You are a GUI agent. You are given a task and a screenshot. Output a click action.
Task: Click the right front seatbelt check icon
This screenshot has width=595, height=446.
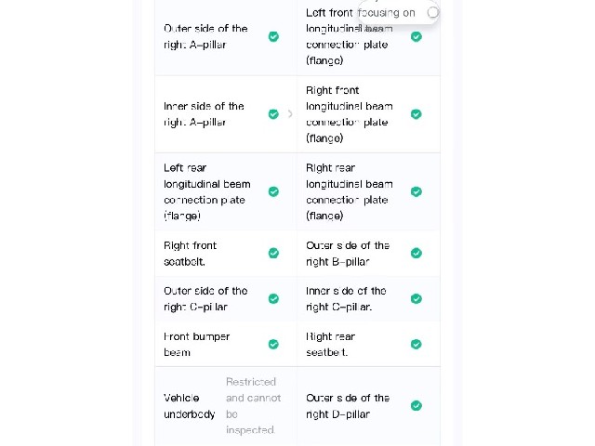273,253
